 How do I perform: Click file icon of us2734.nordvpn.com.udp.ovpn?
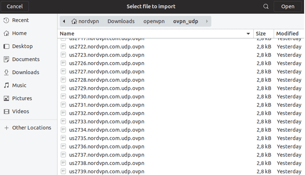[x=63, y=130]
